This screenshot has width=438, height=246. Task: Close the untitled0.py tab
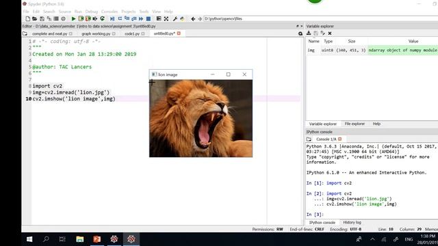point(179,33)
